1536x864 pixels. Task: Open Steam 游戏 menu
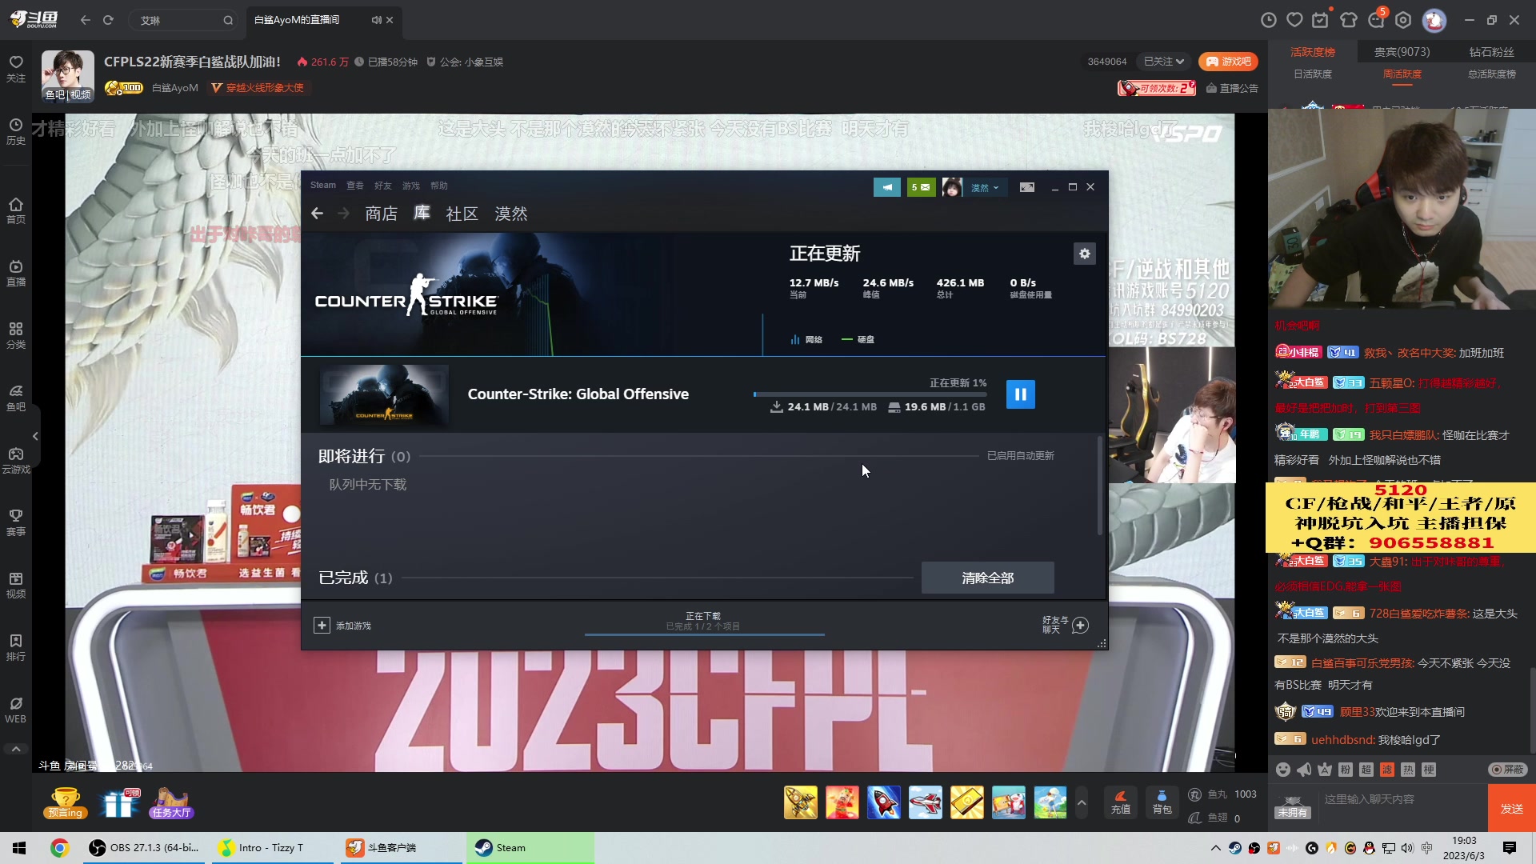coord(411,186)
